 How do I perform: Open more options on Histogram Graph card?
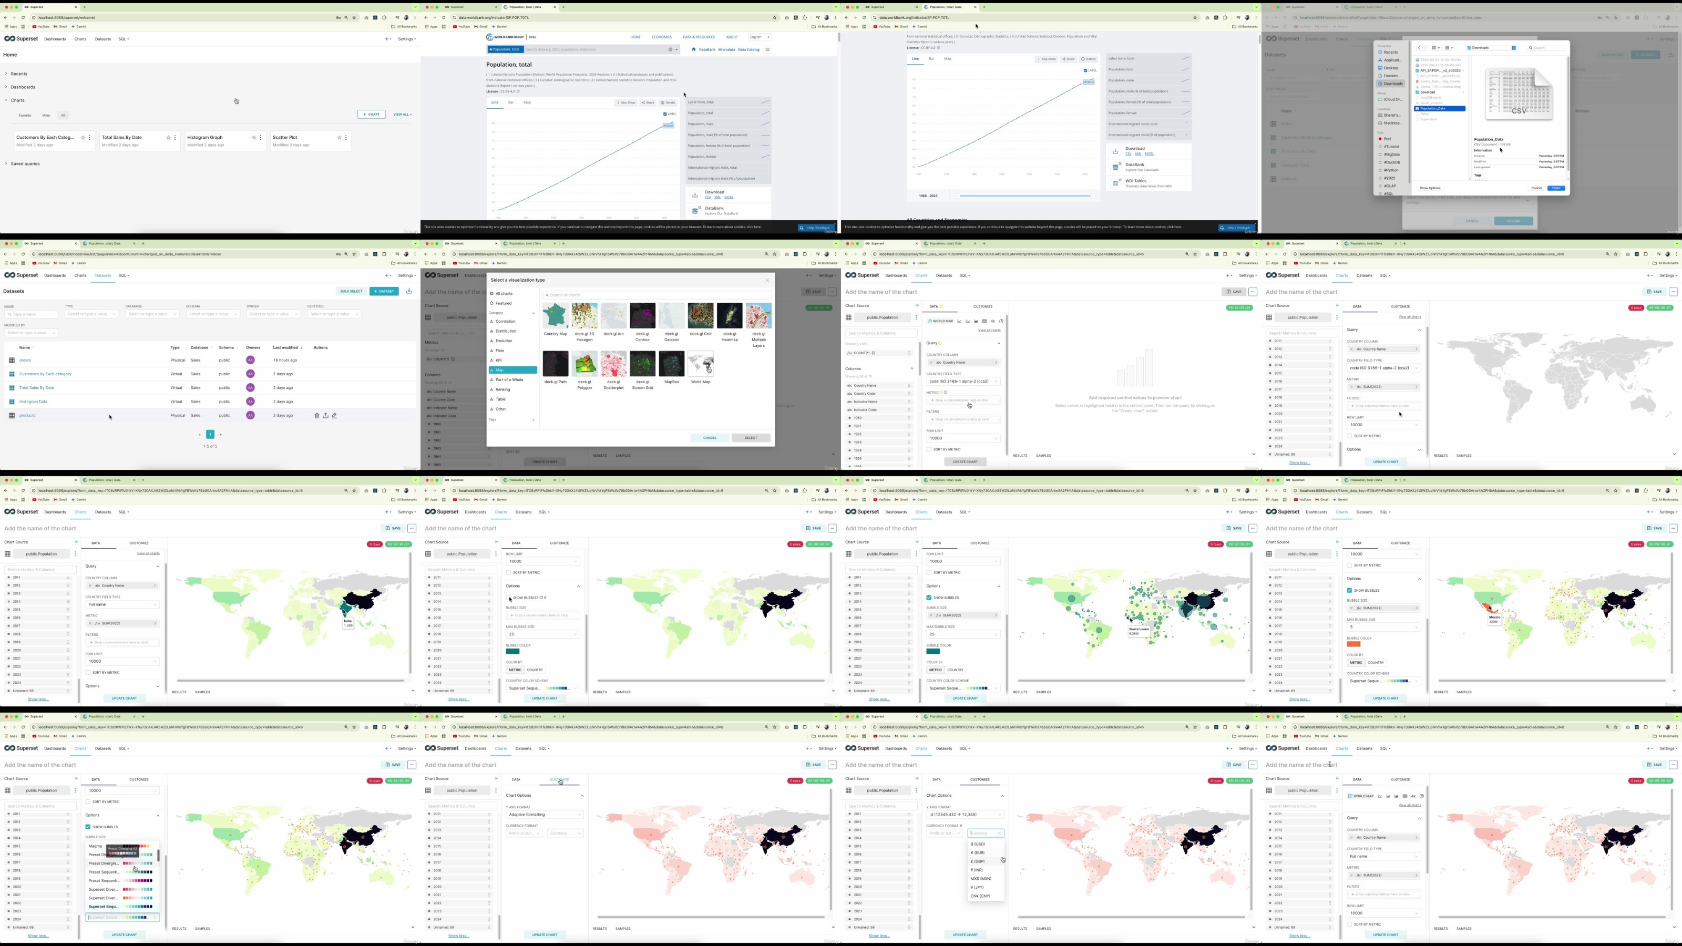click(x=261, y=138)
